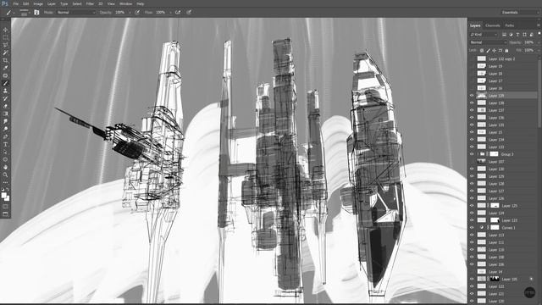The height and width of the screenshot is (305, 542).
Task: Open brush Flow slider arrow
Action: [170, 13]
